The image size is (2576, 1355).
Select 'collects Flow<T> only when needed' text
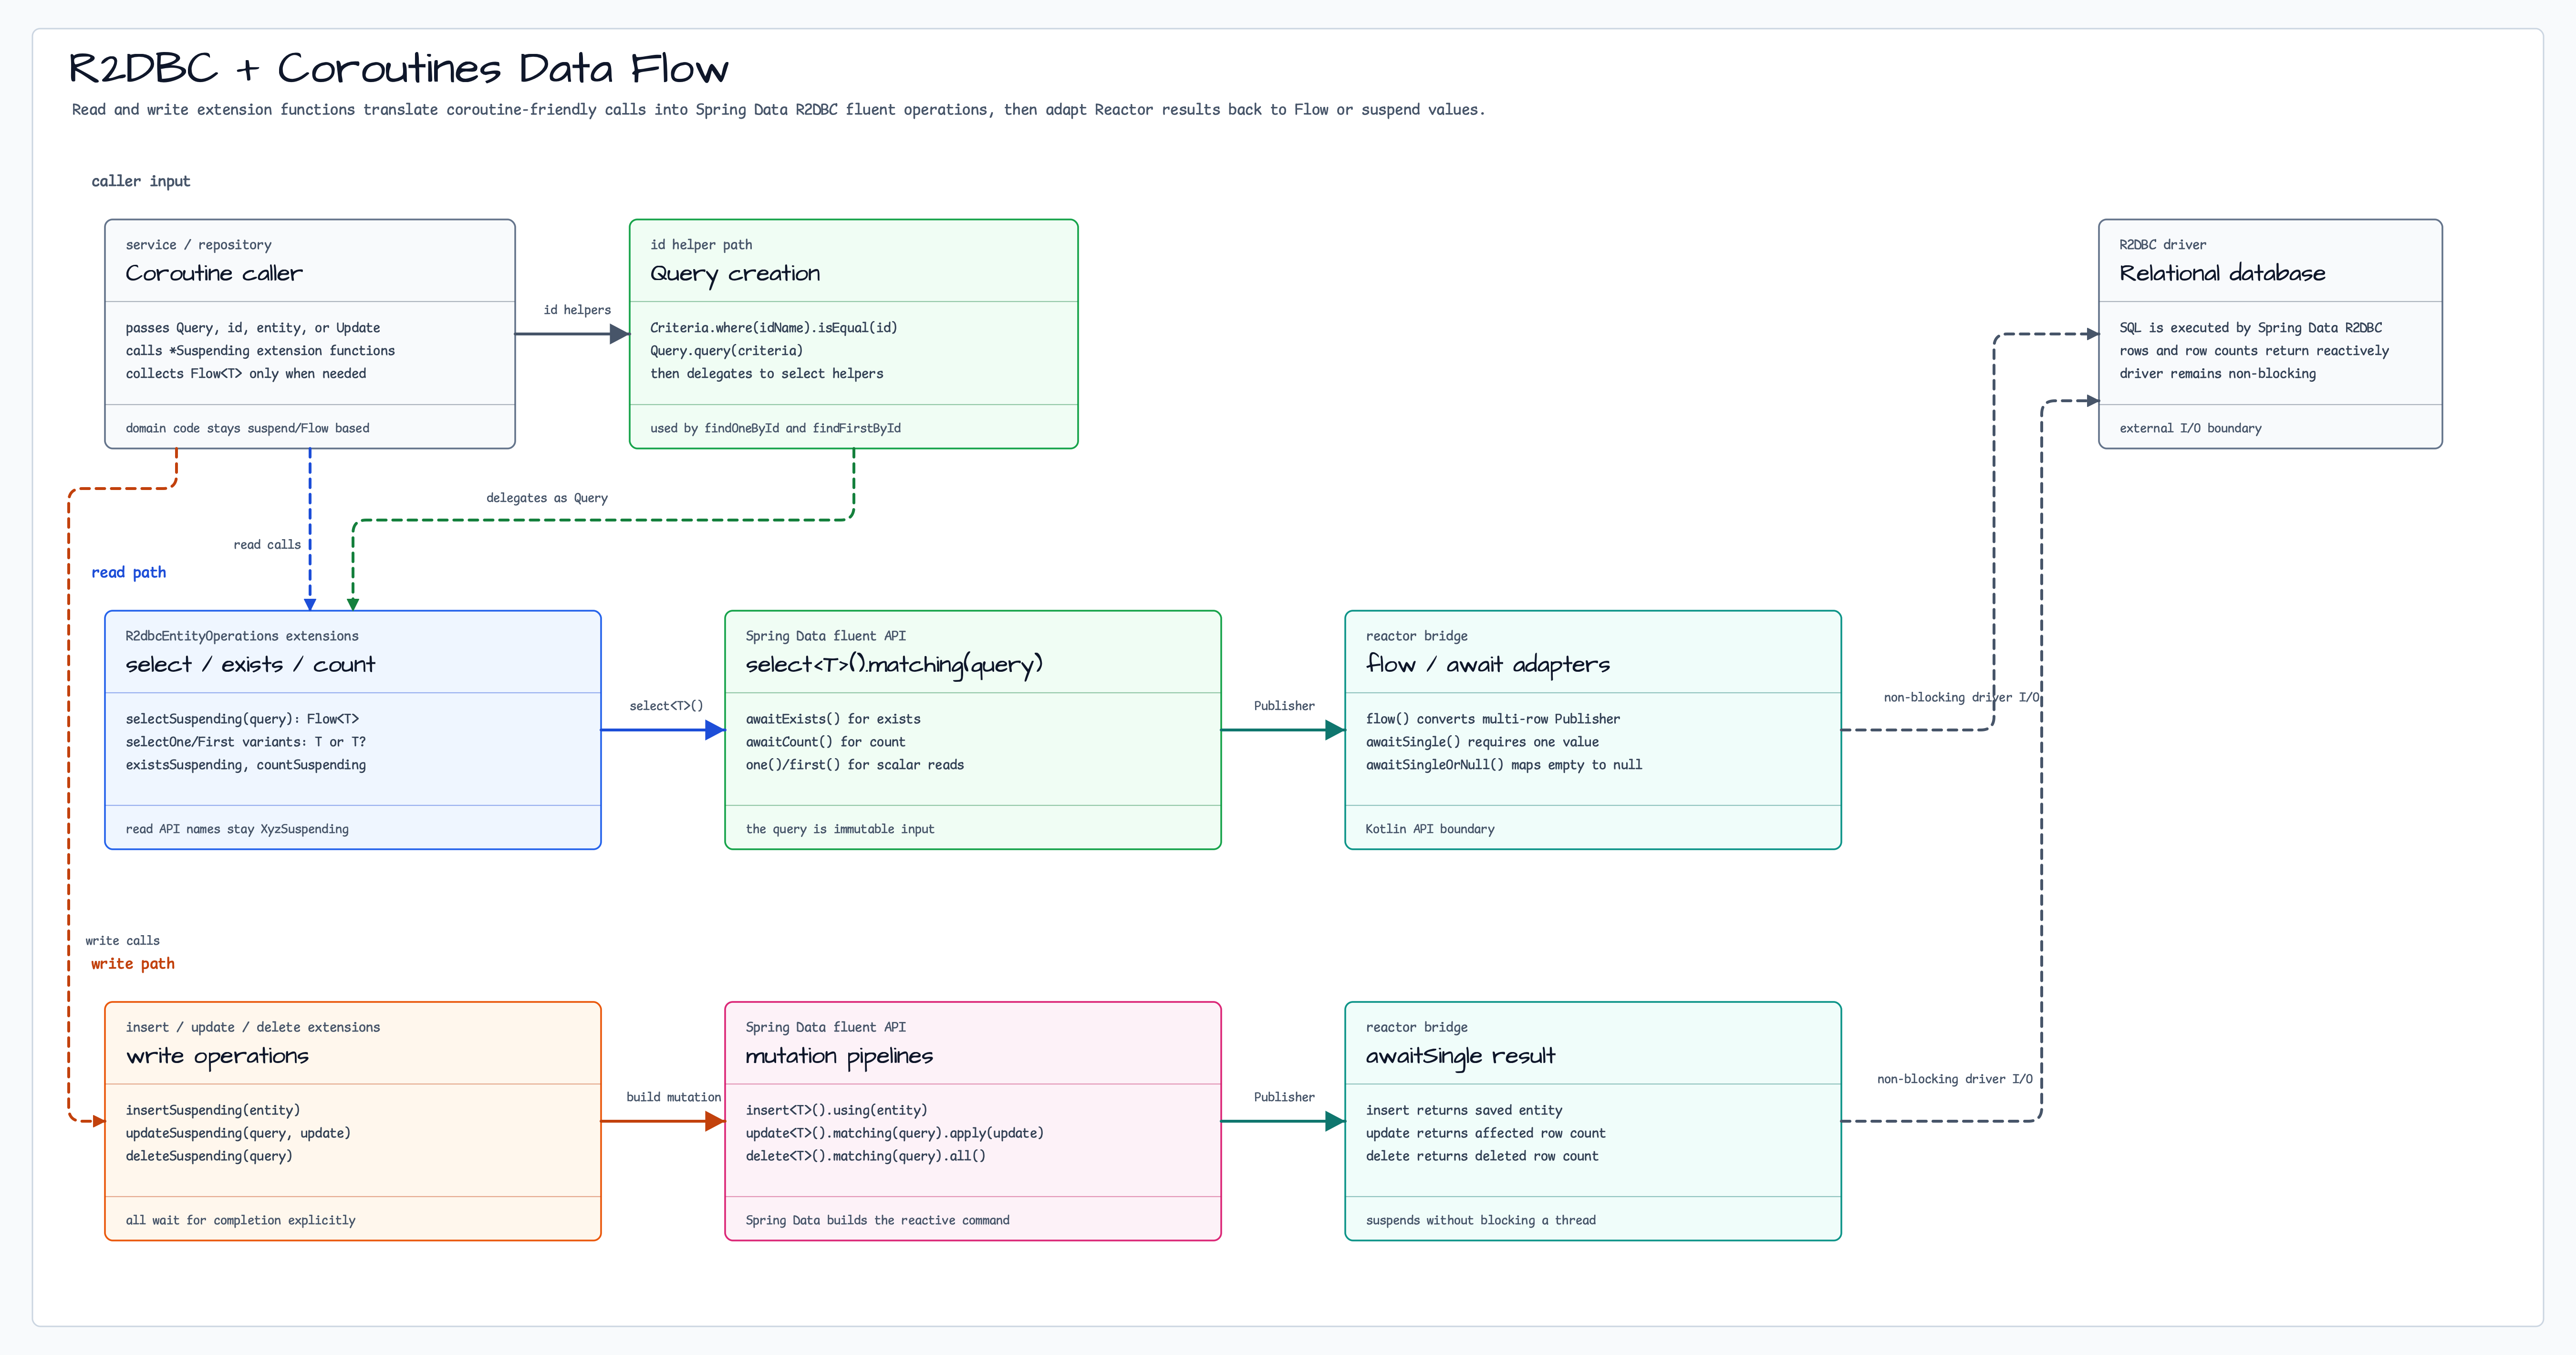tap(246, 374)
